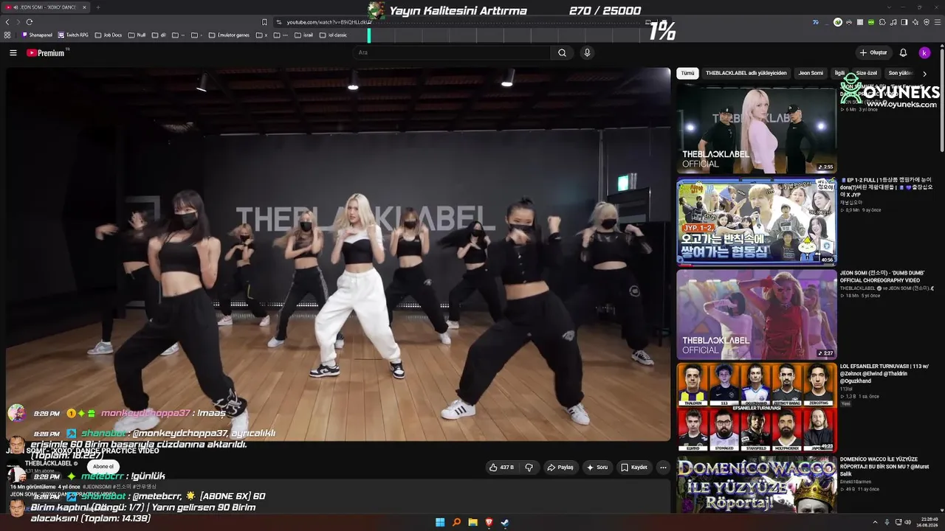Open more actions (three dots) under video
Viewport: 945px width, 531px height.
[x=663, y=467]
